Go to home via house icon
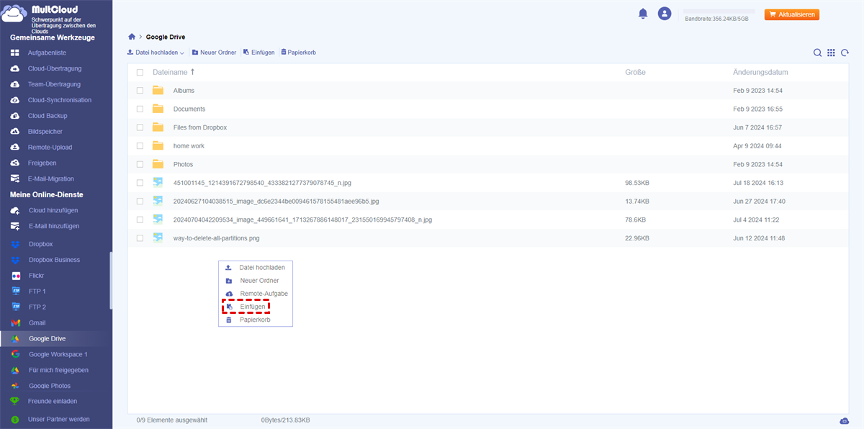 coord(131,37)
